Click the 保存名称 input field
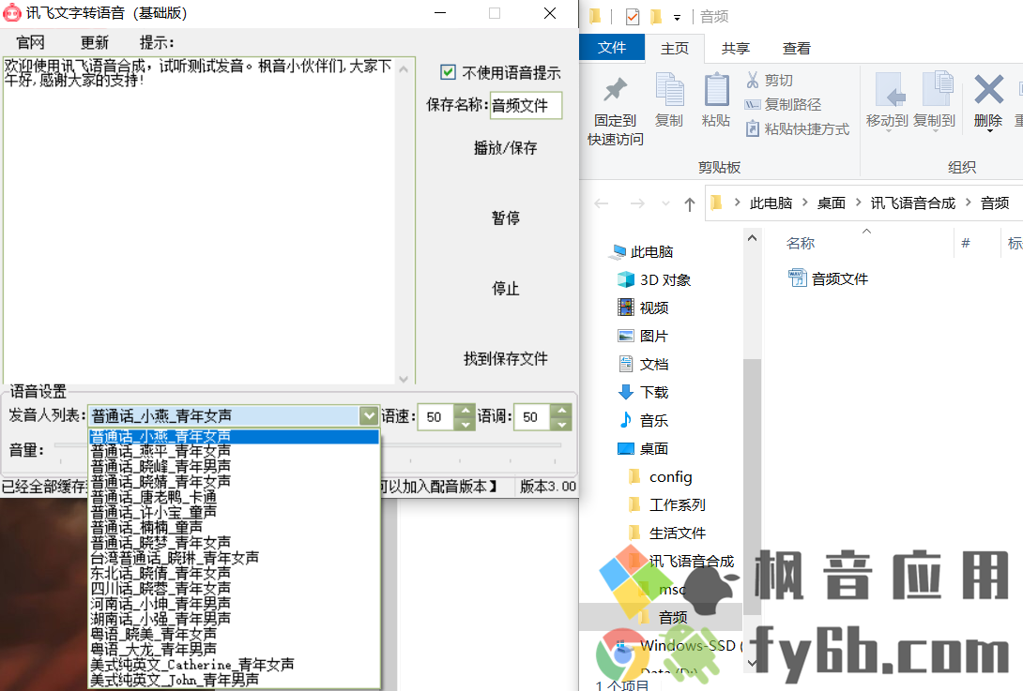 pyautogui.click(x=526, y=106)
